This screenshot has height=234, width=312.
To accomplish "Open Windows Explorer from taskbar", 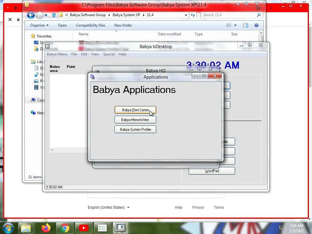I will (x=26, y=228).
